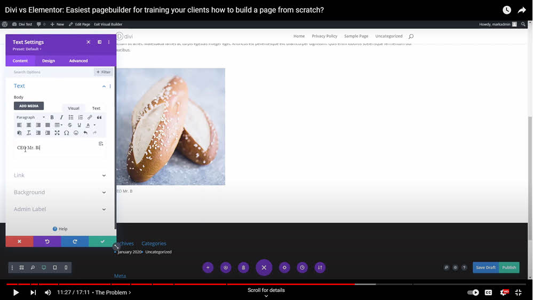Viewport: 533px width, 300px height.
Task: Switch to the Design tab
Action: (x=49, y=61)
